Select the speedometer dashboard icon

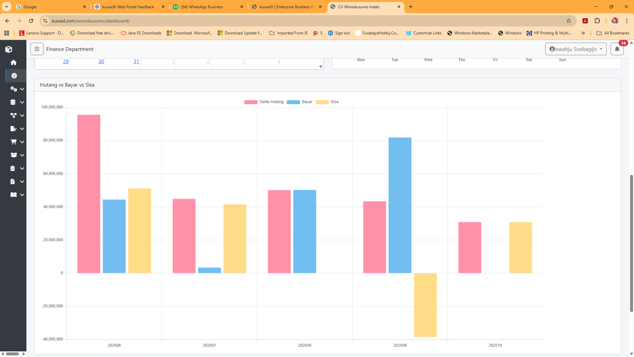pos(14,76)
